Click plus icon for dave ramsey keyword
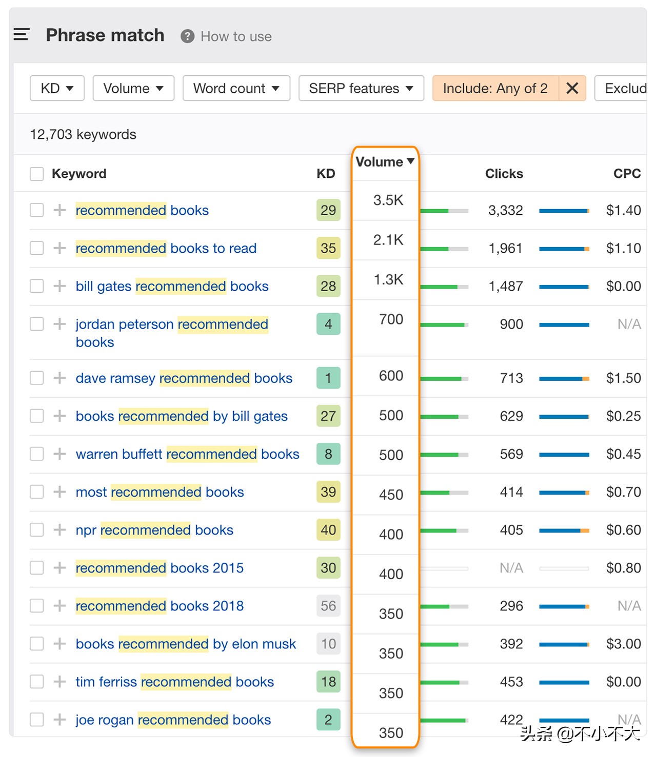The height and width of the screenshot is (757, 655). coord(59,378)
